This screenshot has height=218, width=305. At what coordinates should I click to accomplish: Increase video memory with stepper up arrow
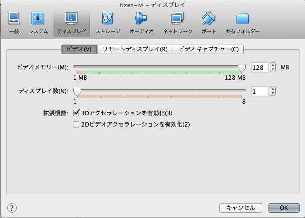(x=273, y=65)
